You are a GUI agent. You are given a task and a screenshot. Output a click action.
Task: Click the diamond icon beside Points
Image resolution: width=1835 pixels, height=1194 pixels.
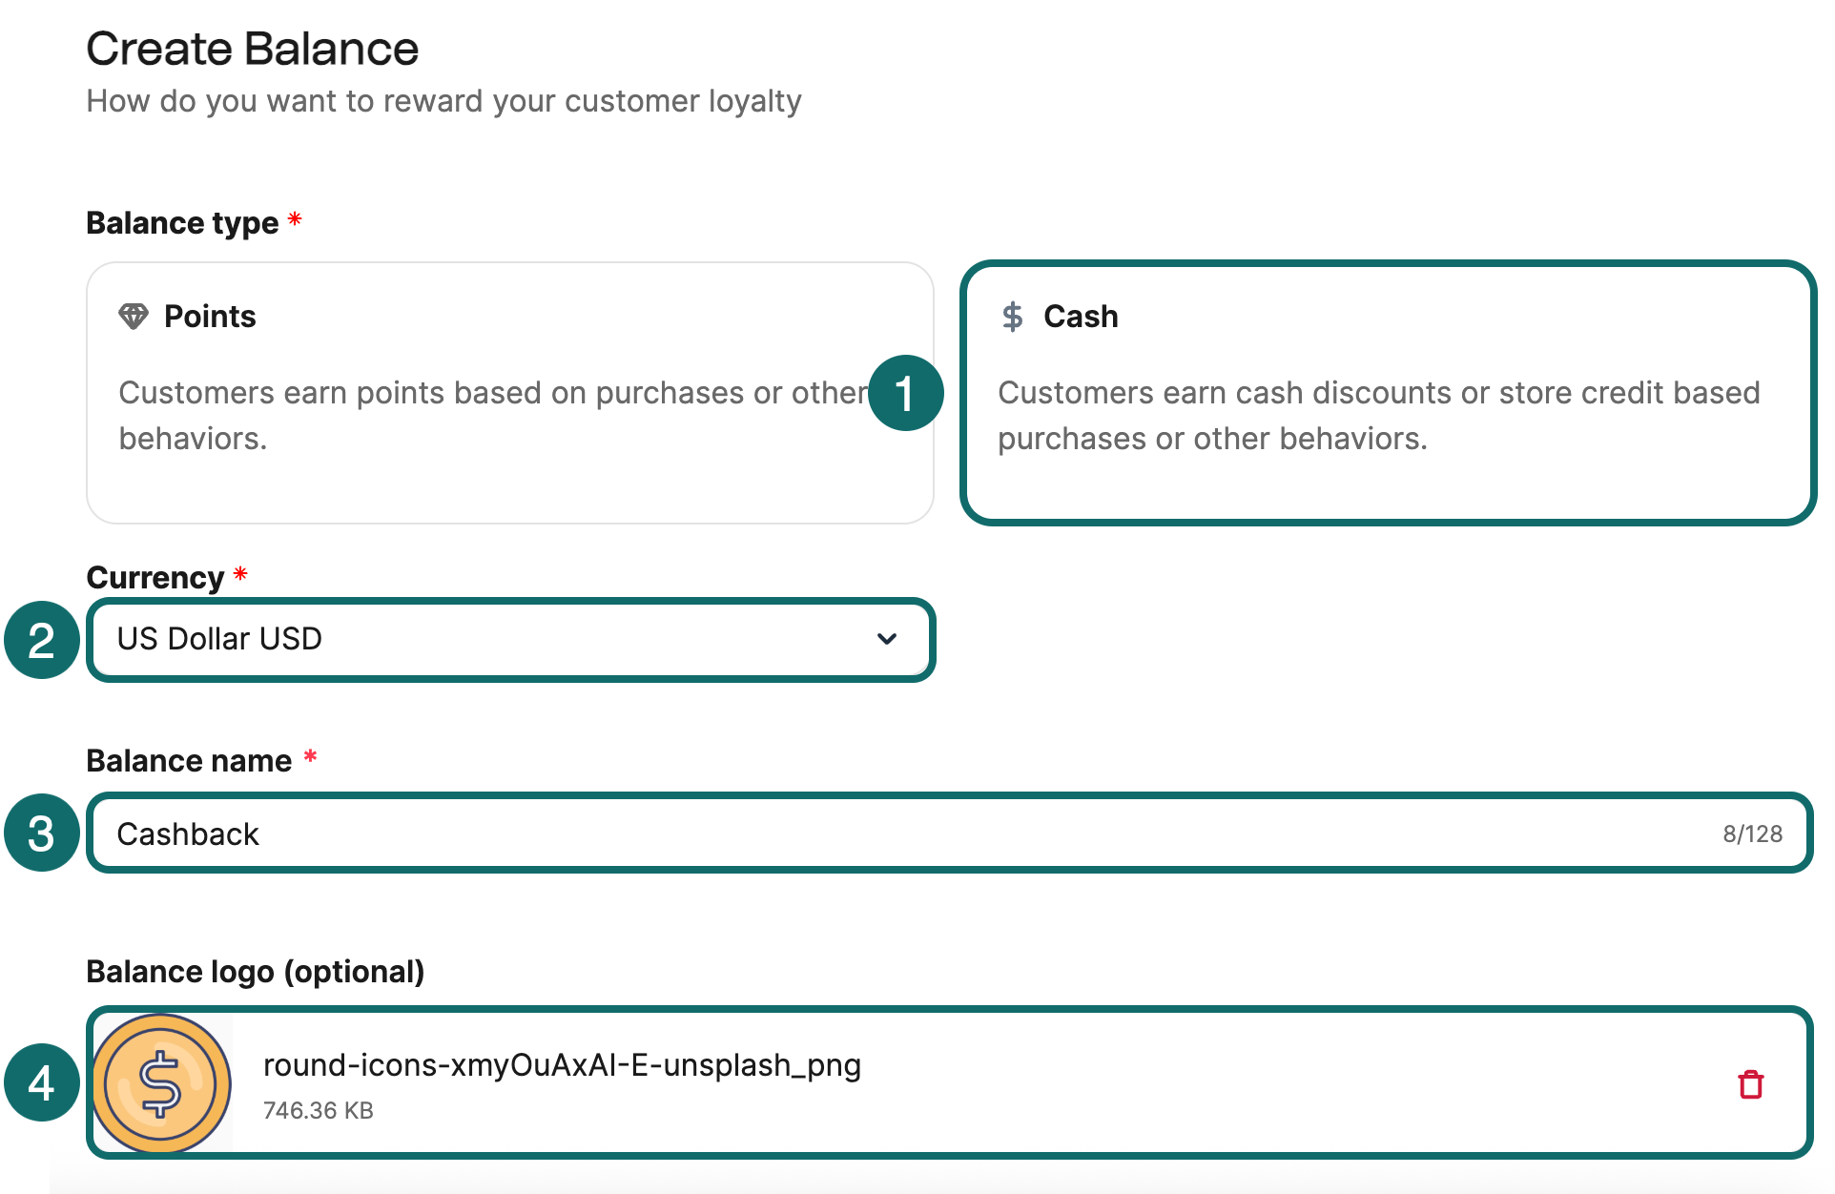point(134,316)
